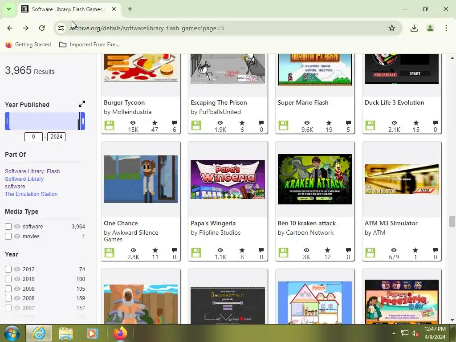Image resolution: width=456 pixels, height=342 pixels.
Task: Click Burger Tycoon favorites star icon
Action: pos(155,123)
